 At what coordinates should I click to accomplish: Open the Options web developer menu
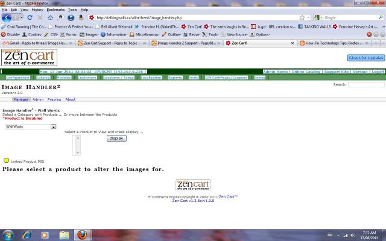point(260,35)
